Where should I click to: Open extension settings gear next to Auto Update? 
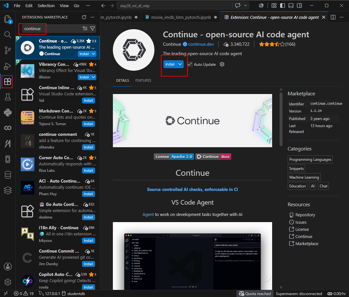(222, 64)
